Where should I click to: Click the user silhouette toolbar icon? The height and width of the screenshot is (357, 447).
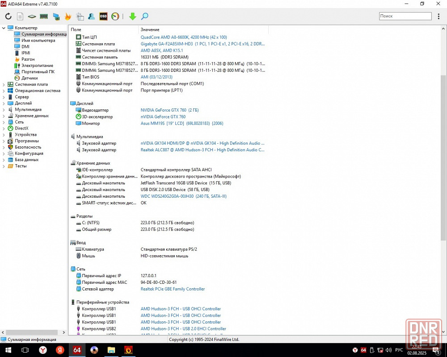click(92, 16)
